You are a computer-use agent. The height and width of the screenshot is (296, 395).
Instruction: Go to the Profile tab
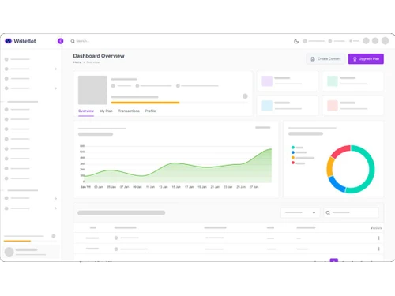pyautogui.click(x=150, y=111)
